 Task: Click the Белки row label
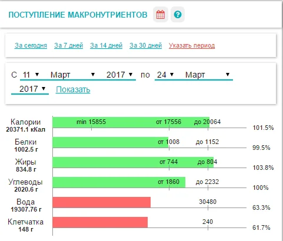coord(26,142)
